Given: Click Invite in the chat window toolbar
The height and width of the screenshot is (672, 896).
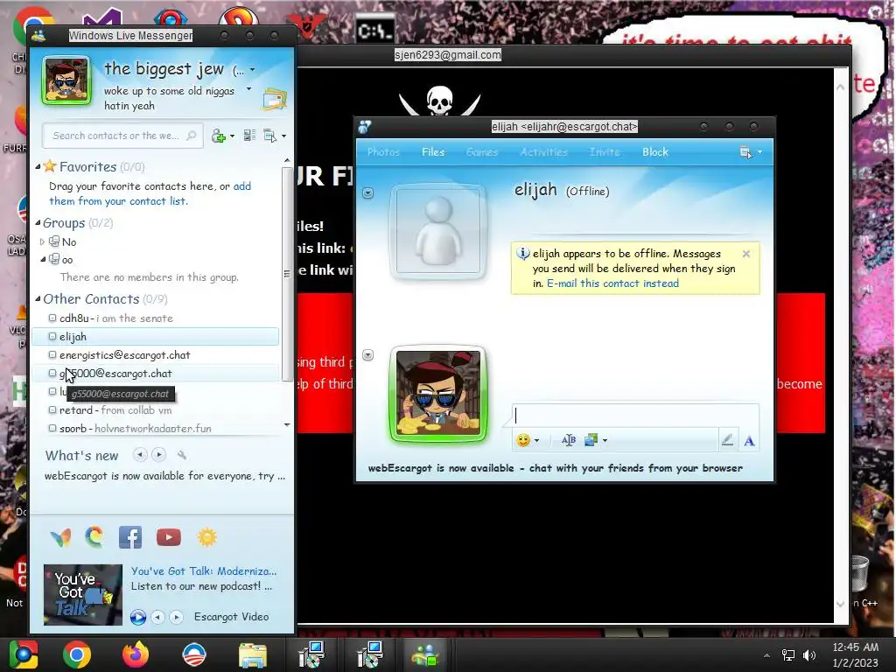Looking at the screenshot, I should tap(605, 152).
